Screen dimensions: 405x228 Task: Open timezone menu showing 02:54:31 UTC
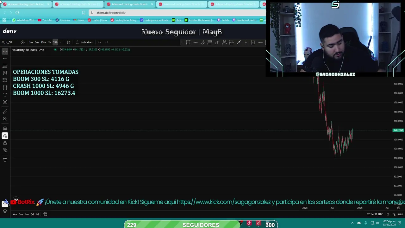[x=375, y=214]
